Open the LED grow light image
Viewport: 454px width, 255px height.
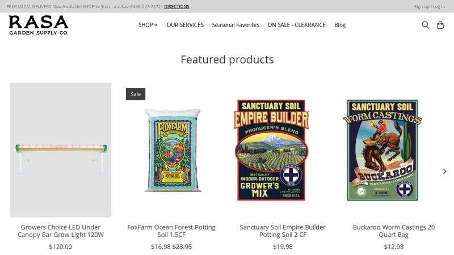[x=61, y=150]
